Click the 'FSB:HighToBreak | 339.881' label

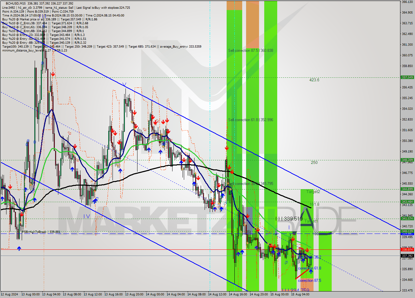click(41, 232)
